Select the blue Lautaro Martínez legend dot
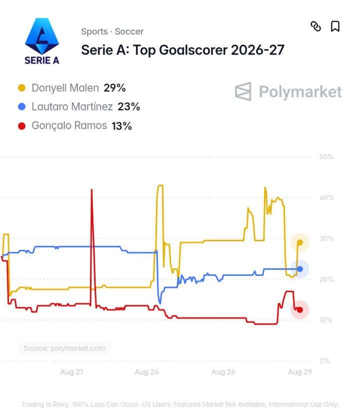360x412 pixels. (x=22, y=107)
